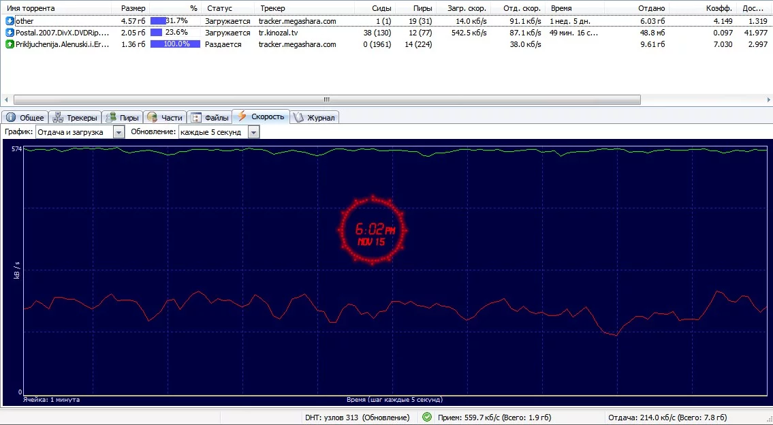773x425 pixels.
Task: Click the 31.7% progress bar of 'other'
Action: click(x=174, y=21)
